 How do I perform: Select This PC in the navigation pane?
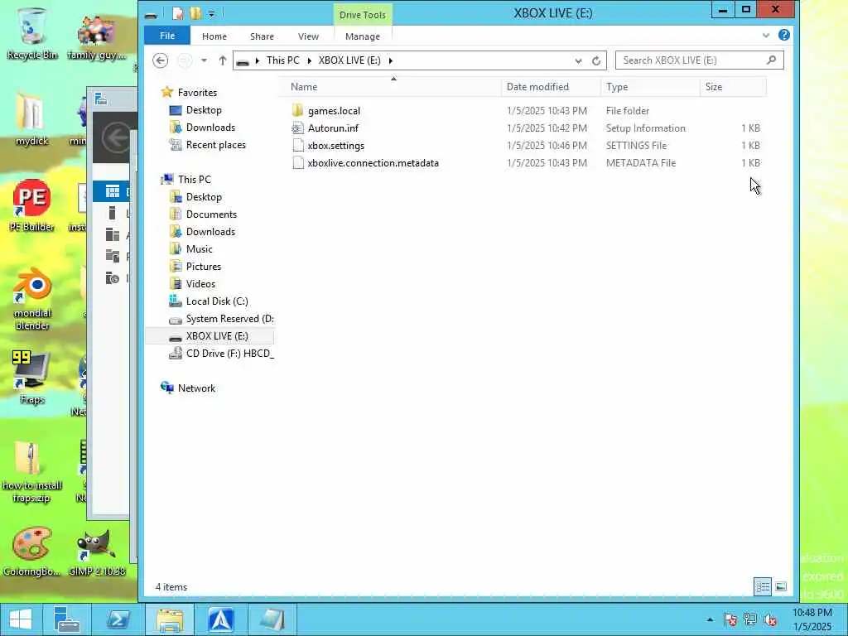(x=194, y=179)
